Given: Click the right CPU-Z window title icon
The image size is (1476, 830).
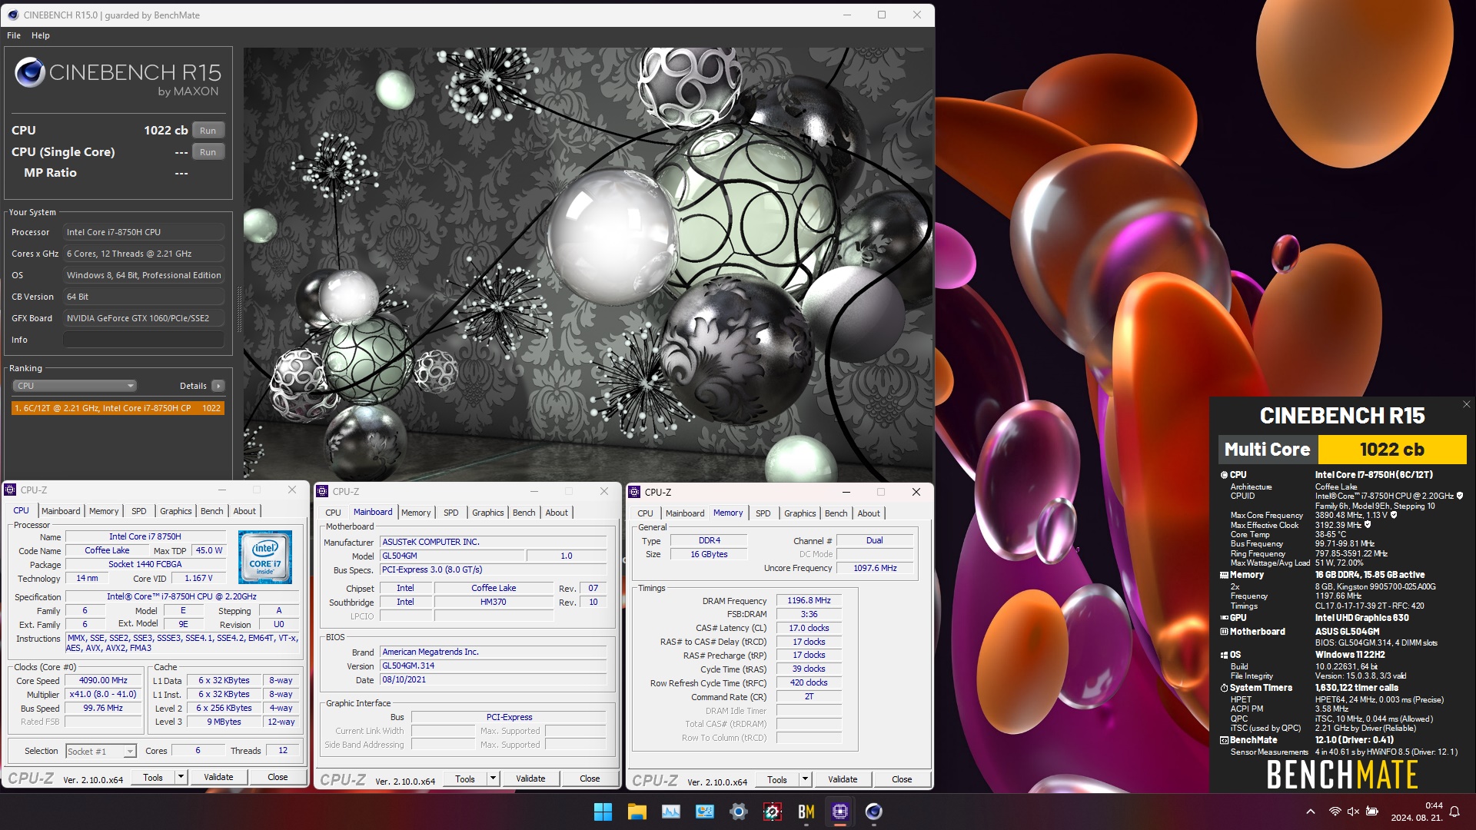Looking at the screenshot, I should coord(634,492).
